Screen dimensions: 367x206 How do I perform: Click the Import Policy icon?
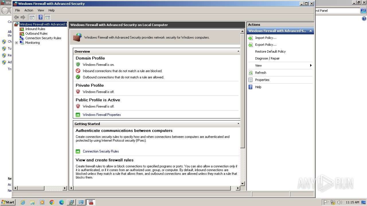pyautogui.click(x=251, y=38)
